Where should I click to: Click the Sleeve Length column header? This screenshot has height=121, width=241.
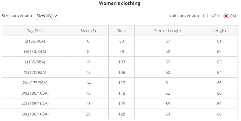[x=168, y=31]
